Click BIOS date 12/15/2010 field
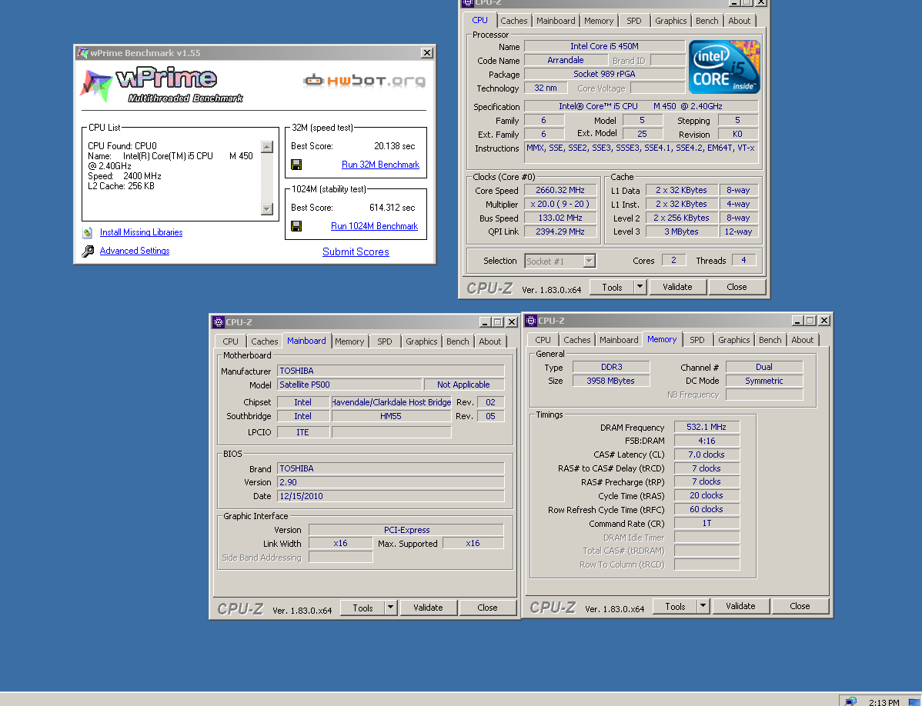This screenshot has height=706, width=922. pyautogui.click(x=390, y=496)
